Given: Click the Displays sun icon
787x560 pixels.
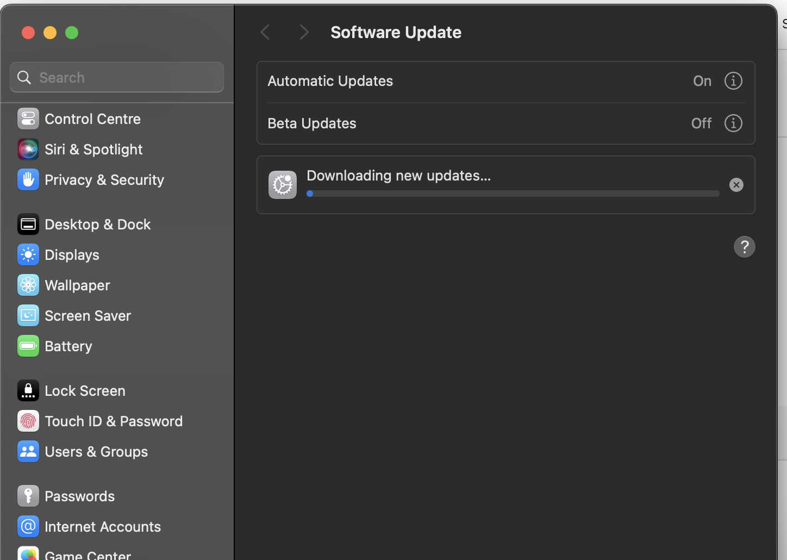Looking at the screenshot, I should pyautogui.click(x=28, y=254).
